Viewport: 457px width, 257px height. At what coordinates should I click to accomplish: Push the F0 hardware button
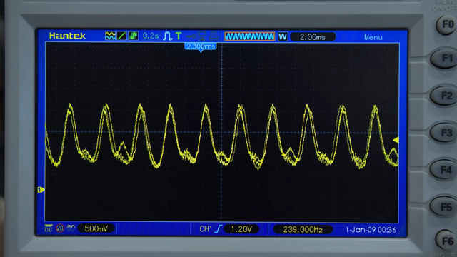pyautogui.click(x=446, y=25)
